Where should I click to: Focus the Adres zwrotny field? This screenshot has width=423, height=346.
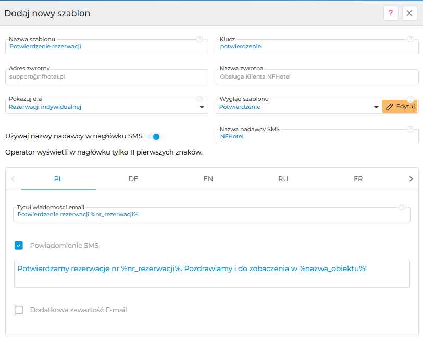pos(107,77)
